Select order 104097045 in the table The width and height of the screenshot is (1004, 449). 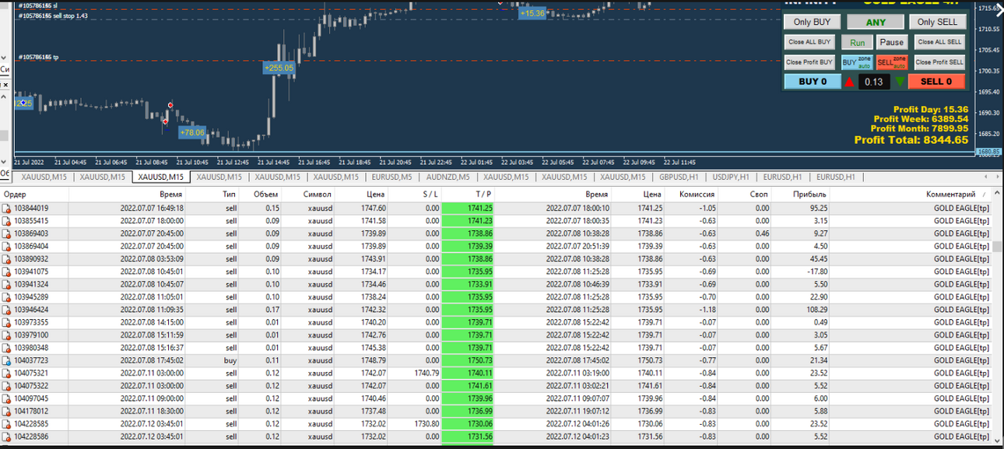[x=496, y=398]
